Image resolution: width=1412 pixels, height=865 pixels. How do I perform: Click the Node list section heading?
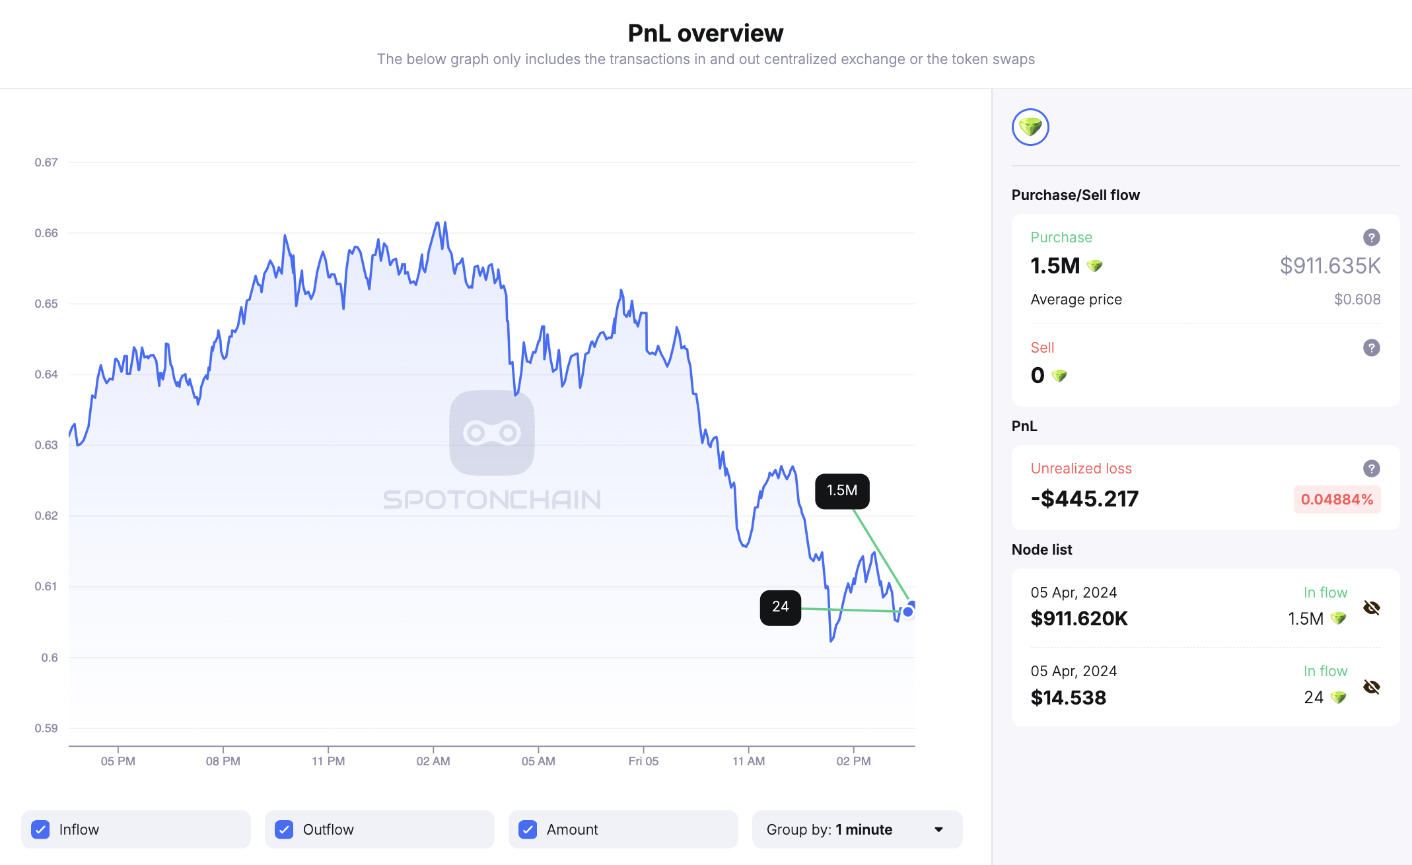tap(1041, 549)
